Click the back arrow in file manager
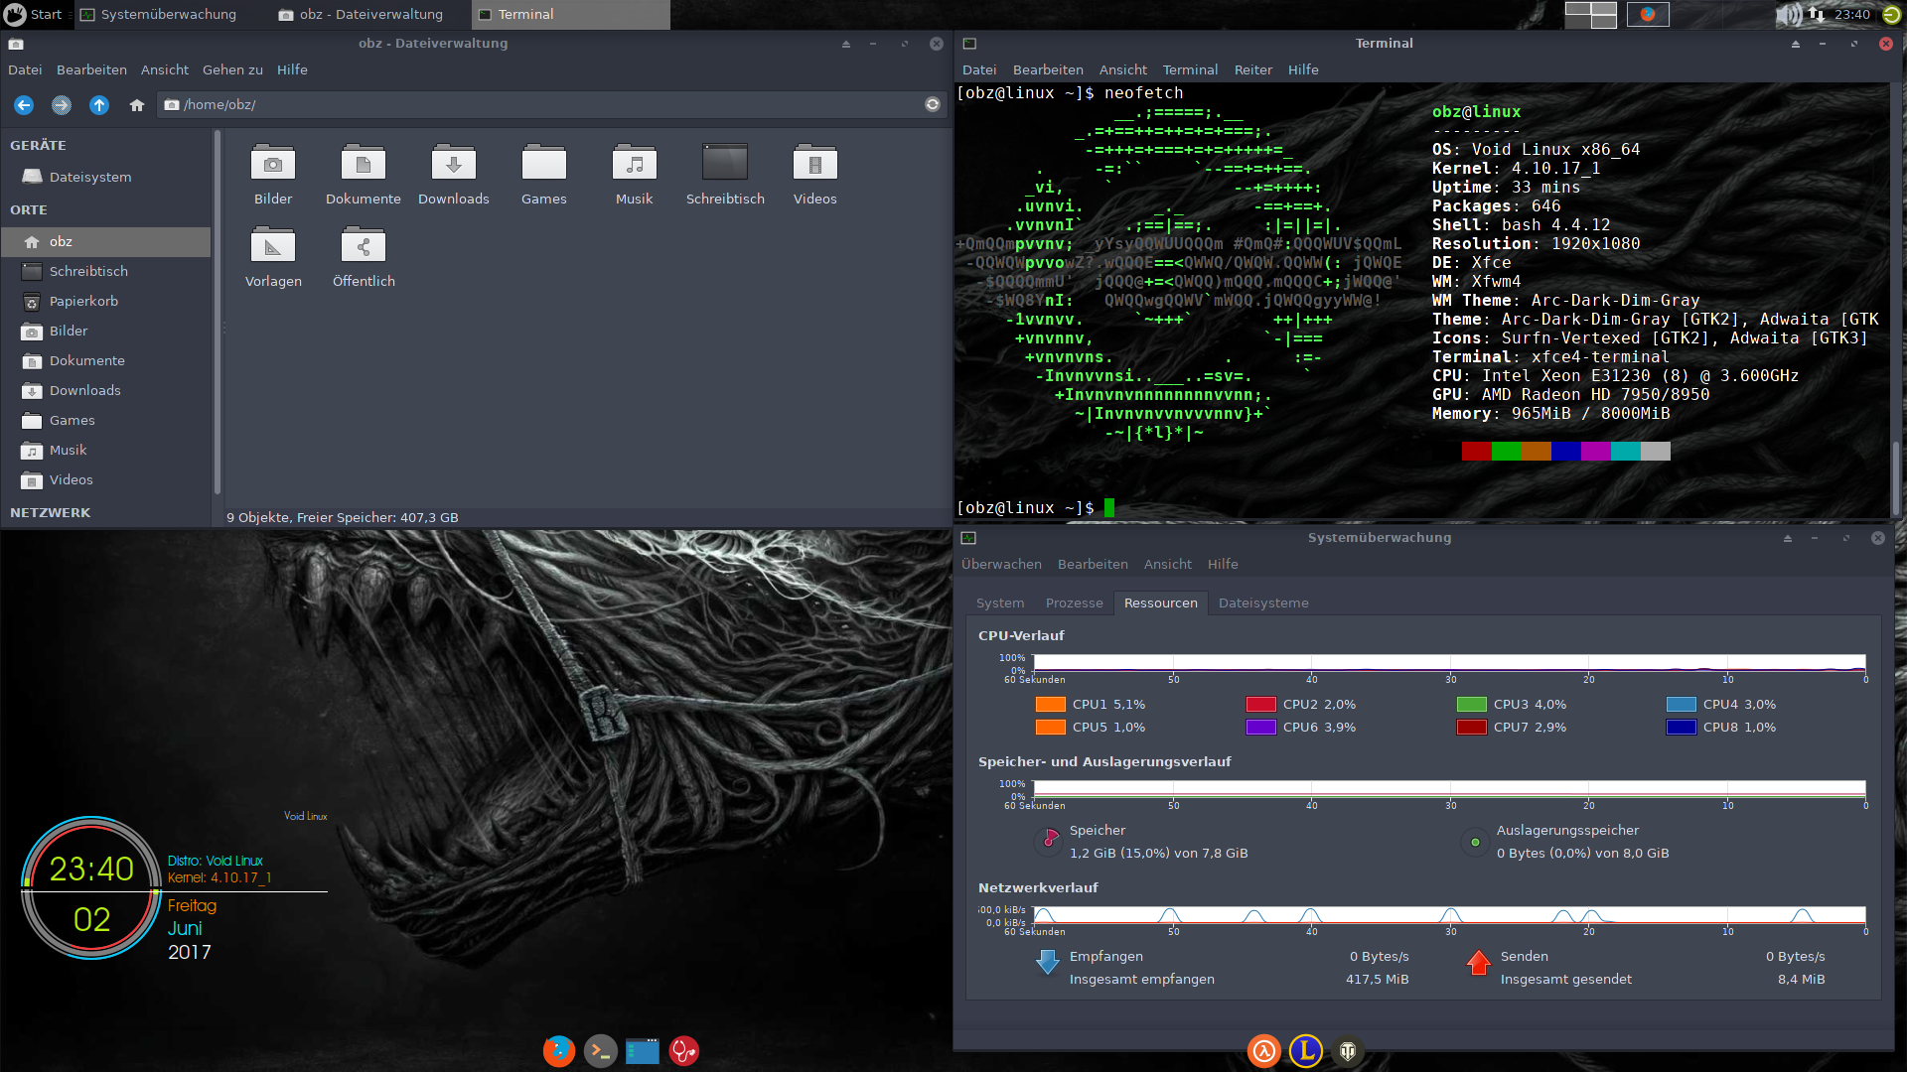The width and height of the screenshot is (1907, 1072). (x=24, y=105)
